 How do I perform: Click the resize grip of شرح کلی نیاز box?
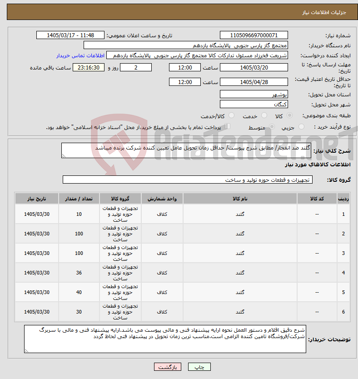coord(64,156)
